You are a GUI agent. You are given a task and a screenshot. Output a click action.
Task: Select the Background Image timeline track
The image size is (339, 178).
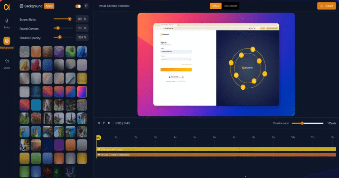[216, 149]
